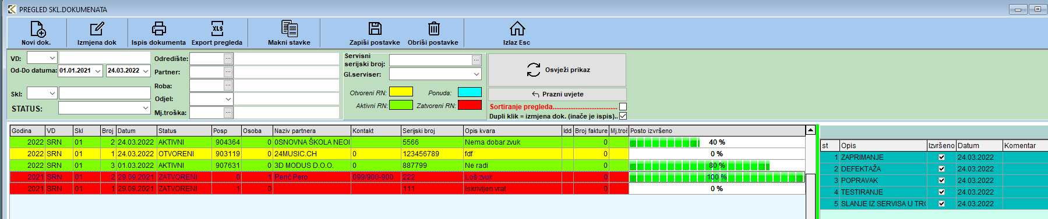Sort by Naziv partnera column header
This screenshot has width=1048, height=219.
tap(312, 131)
